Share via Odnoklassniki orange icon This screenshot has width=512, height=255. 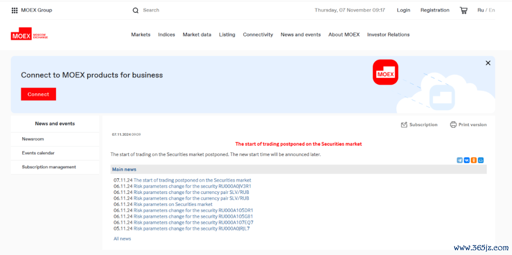coord(474,160)
